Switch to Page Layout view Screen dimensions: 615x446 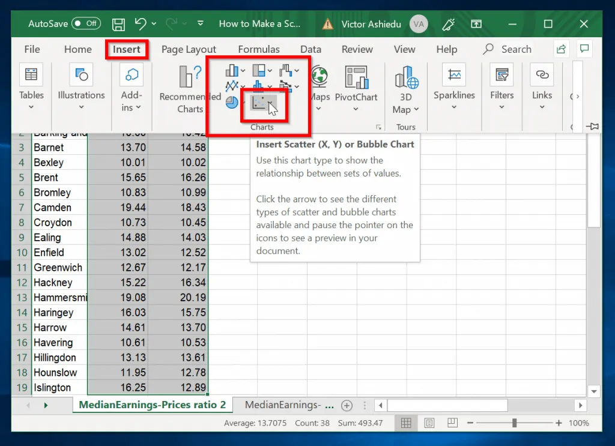pos(429,423)
